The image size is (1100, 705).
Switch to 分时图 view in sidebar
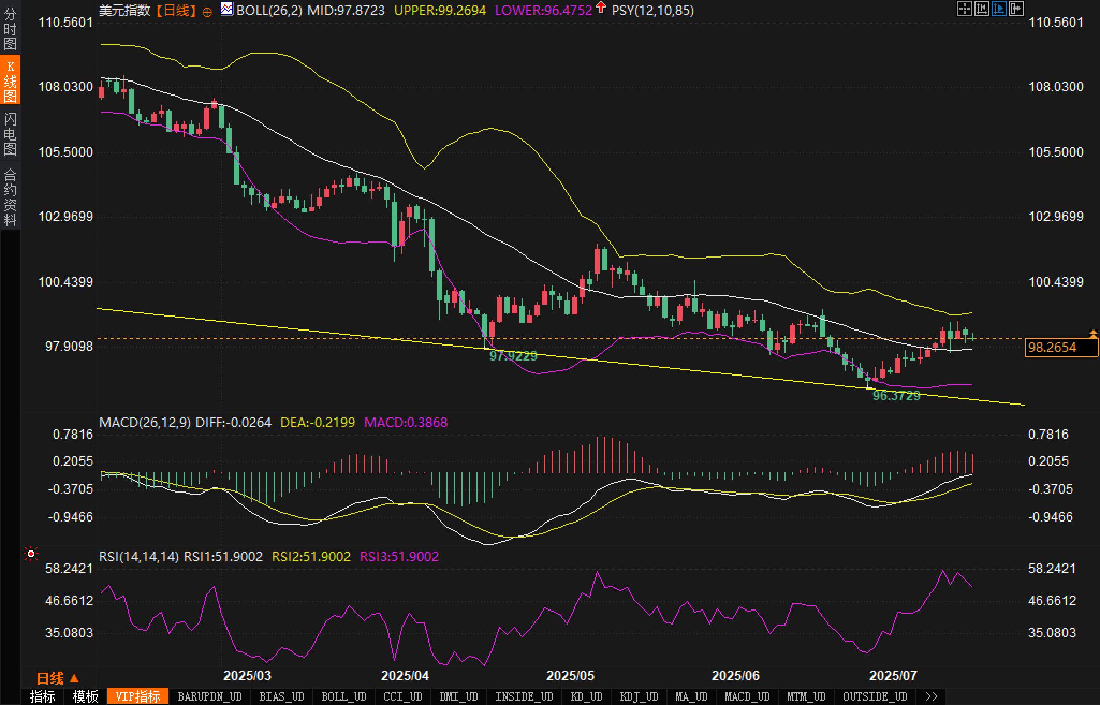click(x=10, y=28)
